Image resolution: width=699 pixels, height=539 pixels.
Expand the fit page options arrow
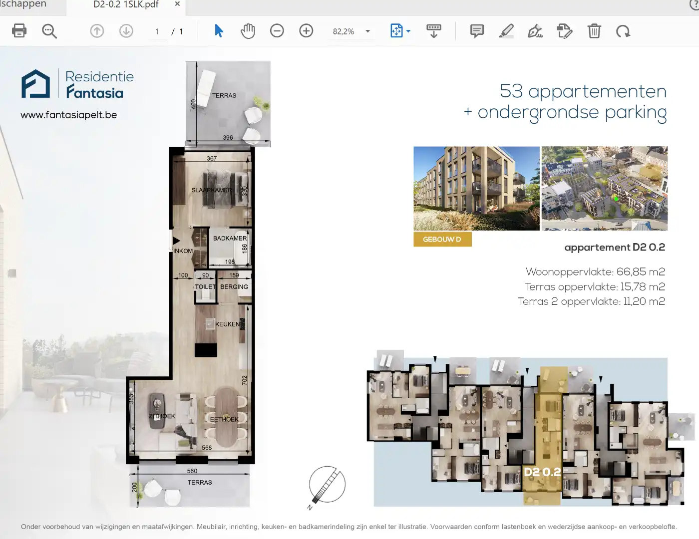[408, 31]
